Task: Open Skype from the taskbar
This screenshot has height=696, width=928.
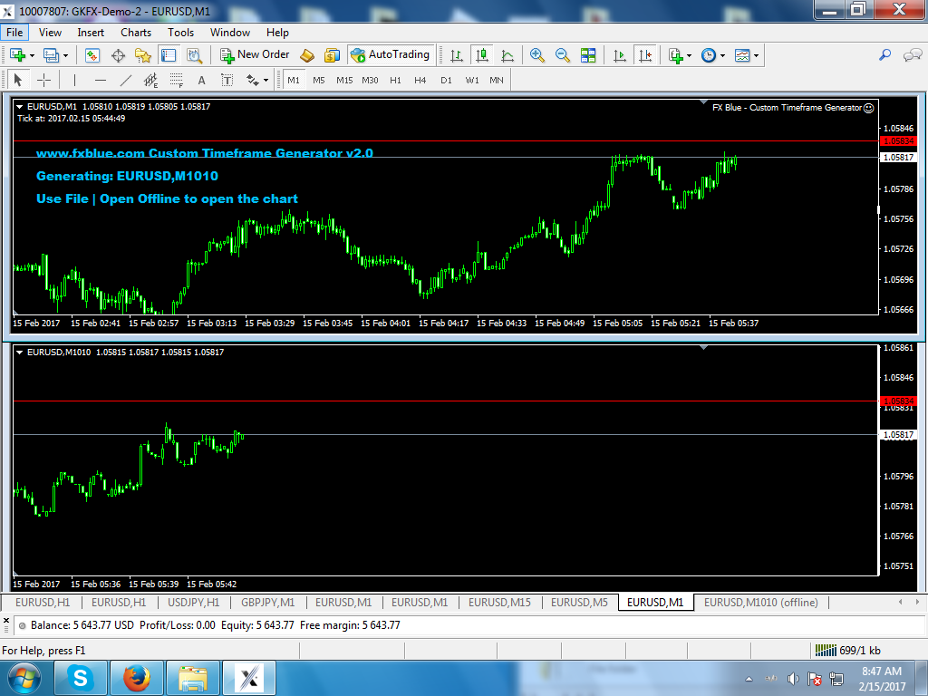Action: 81,678
